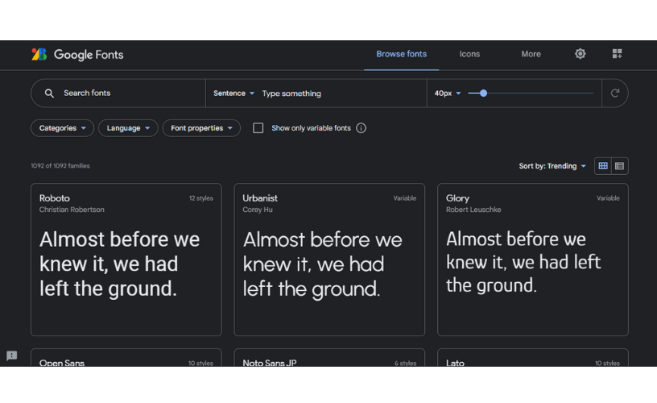Click the search magnifier icon
The width and height of the screenshot is (657, 403).
click(x=49, y=93)
